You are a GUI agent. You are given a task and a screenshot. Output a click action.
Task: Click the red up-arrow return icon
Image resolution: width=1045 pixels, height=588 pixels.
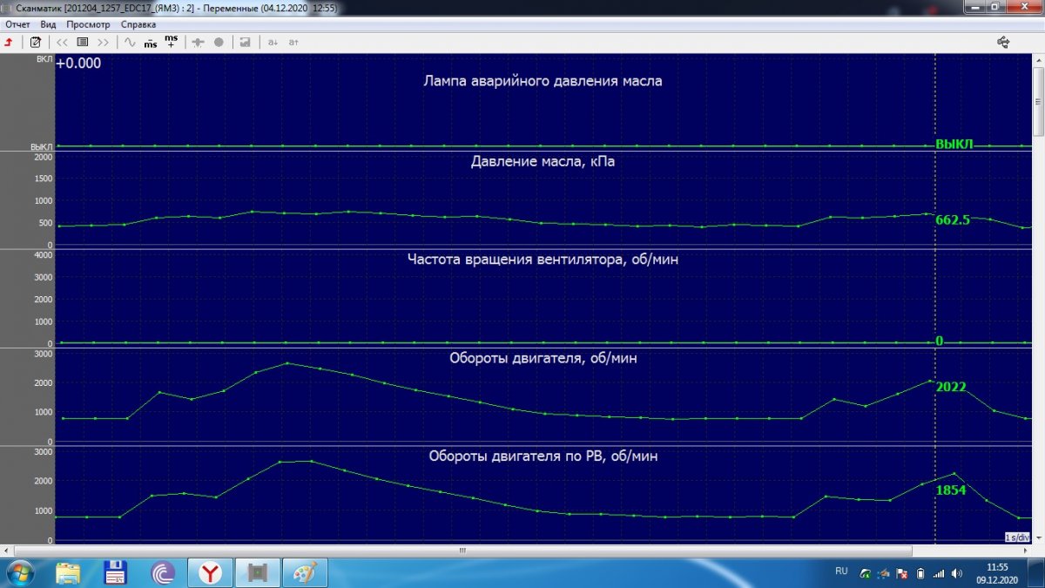tap(9, 42)
